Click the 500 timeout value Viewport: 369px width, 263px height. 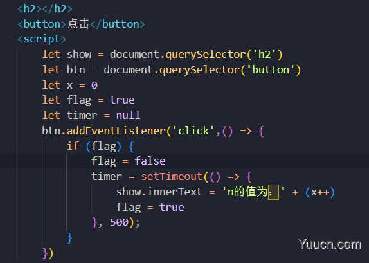pyautogui.click(x=119, y=222)
